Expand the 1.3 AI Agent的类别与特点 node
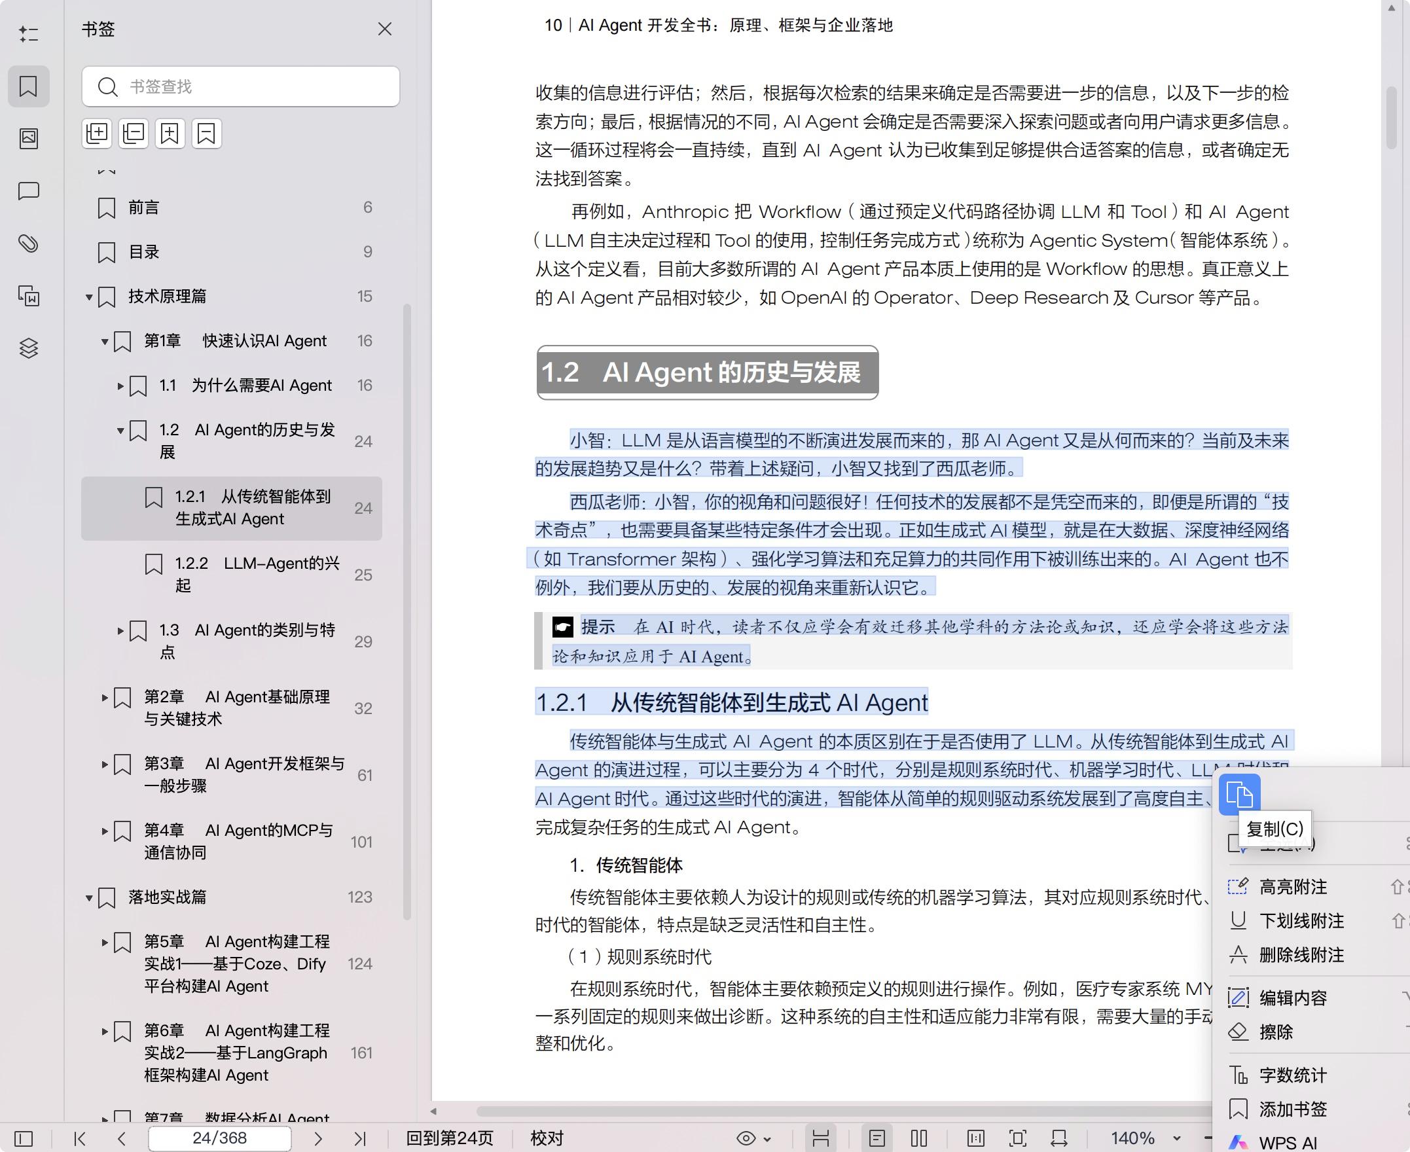The image size is (1410, 1152). (120, 631)
